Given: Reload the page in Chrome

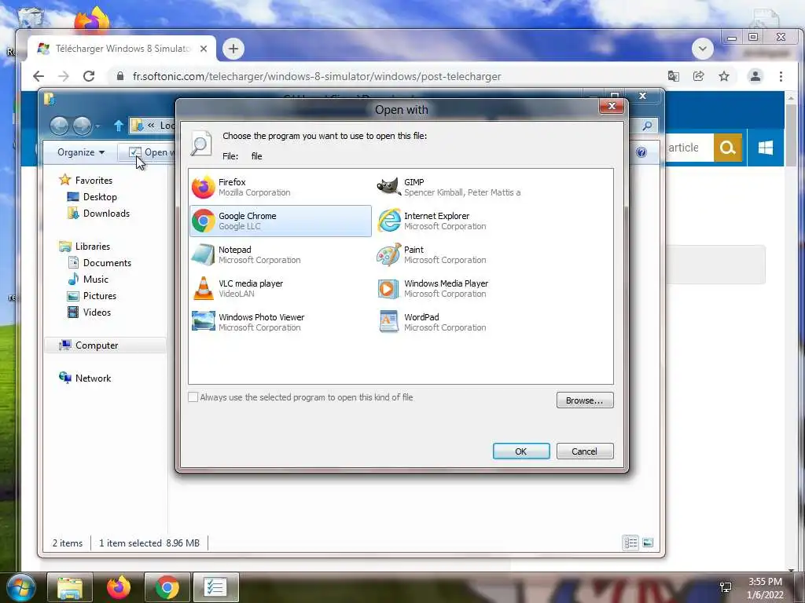Looking at the screenshot, I should (89, 76).
